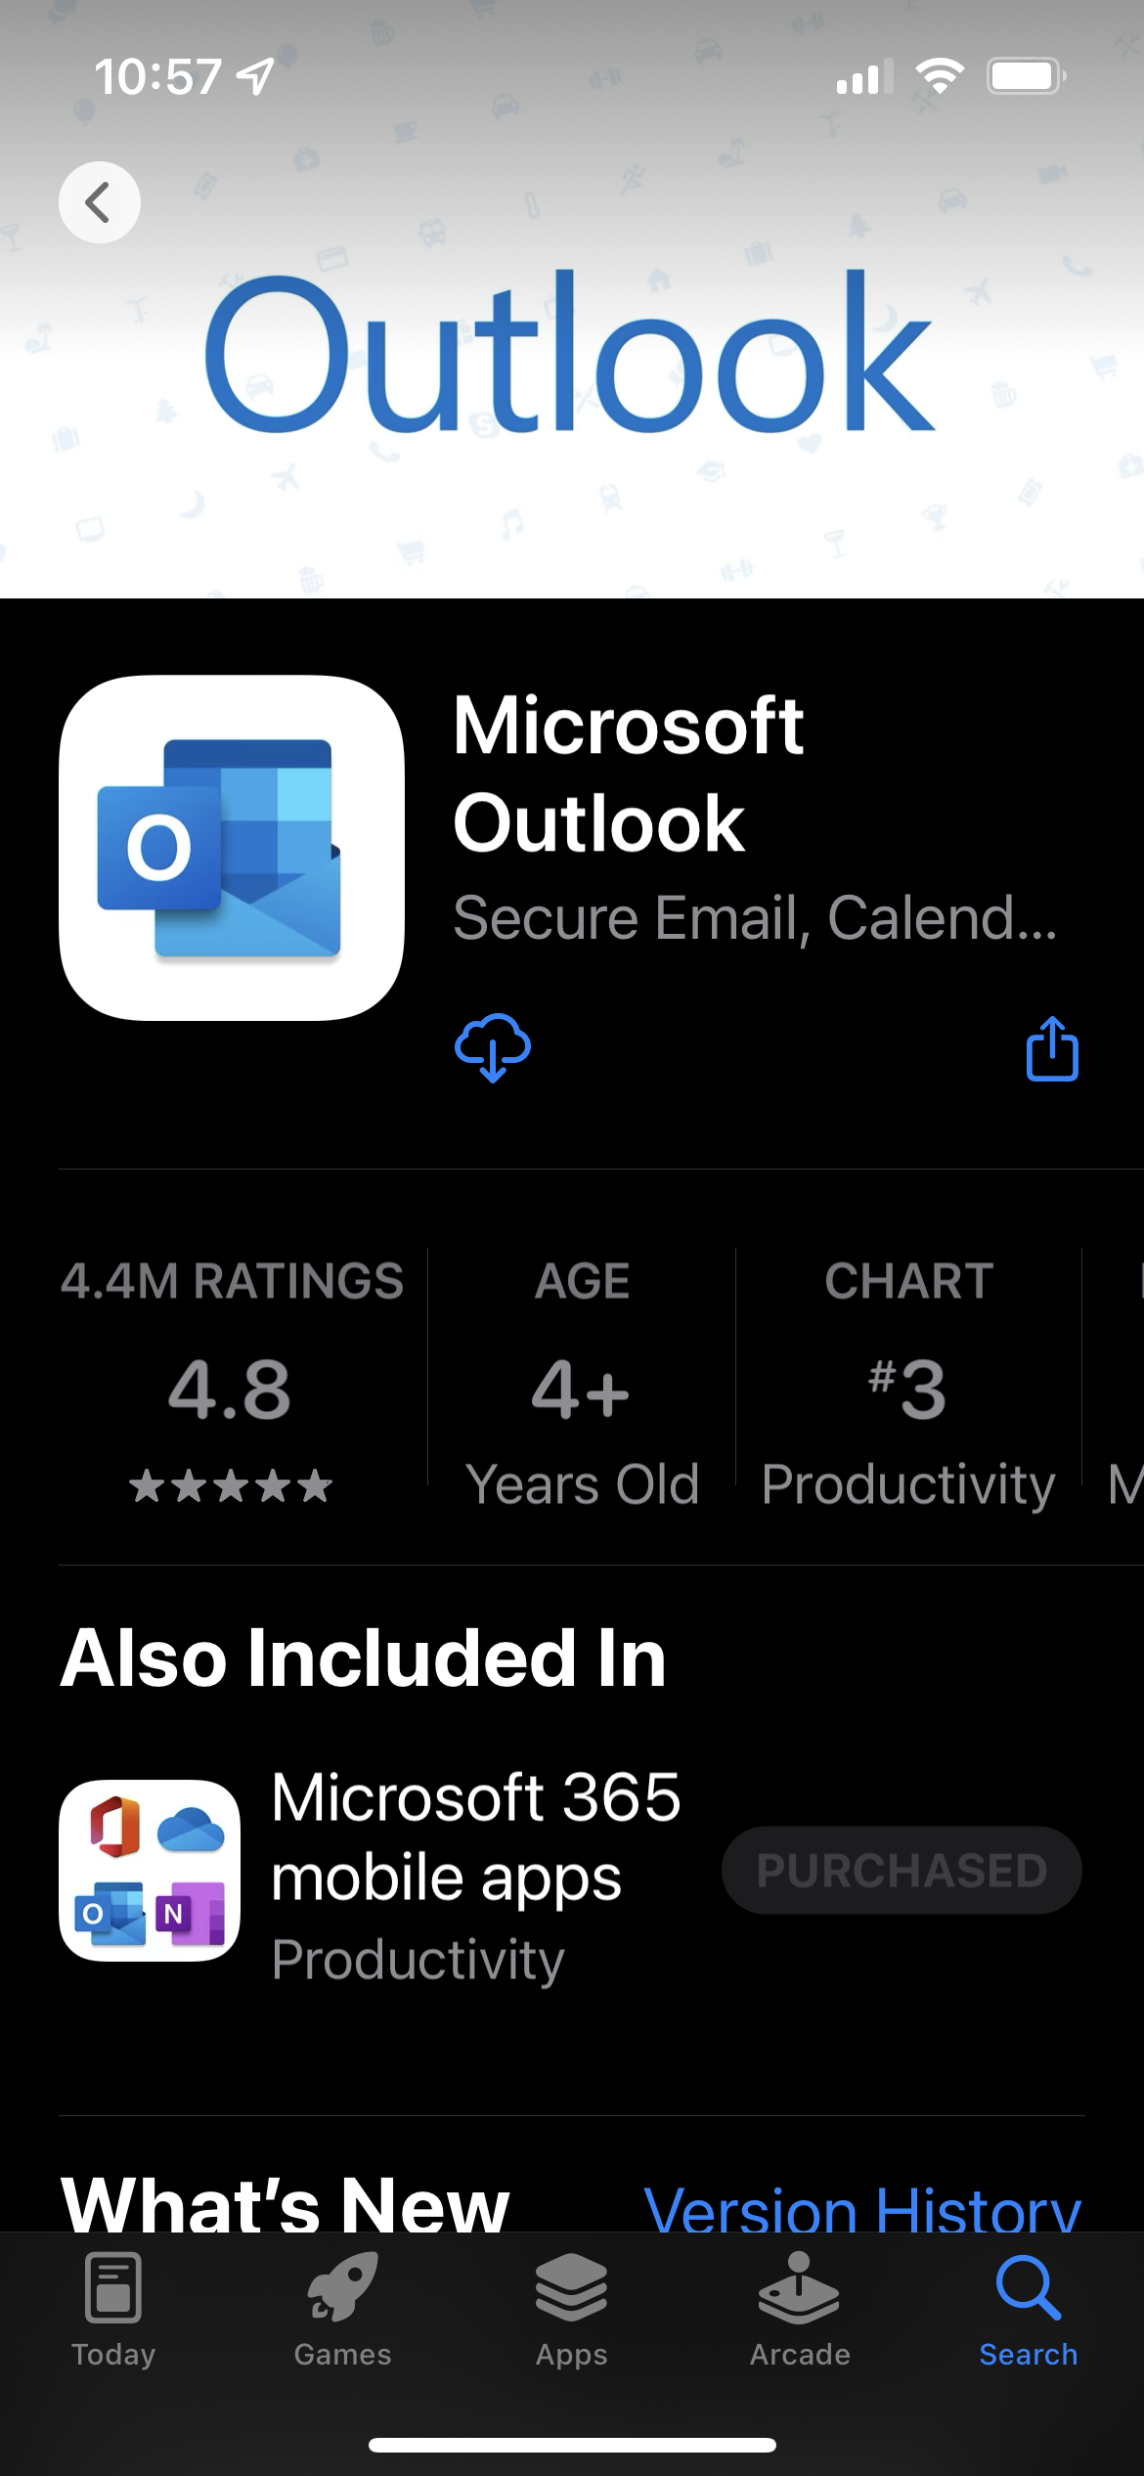The width and height of the screenshot is (1144, 2476).
Task: Tap the Also Included In heading
Action: [363, 1658]
